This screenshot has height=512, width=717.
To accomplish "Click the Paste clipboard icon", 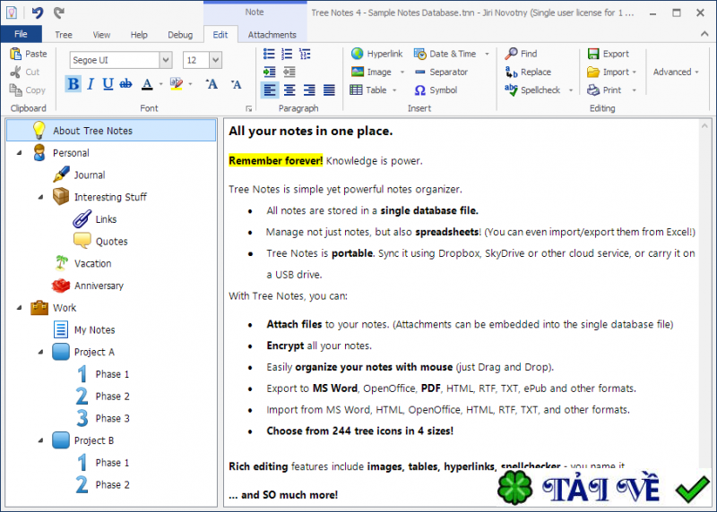I will pos(28,54).
